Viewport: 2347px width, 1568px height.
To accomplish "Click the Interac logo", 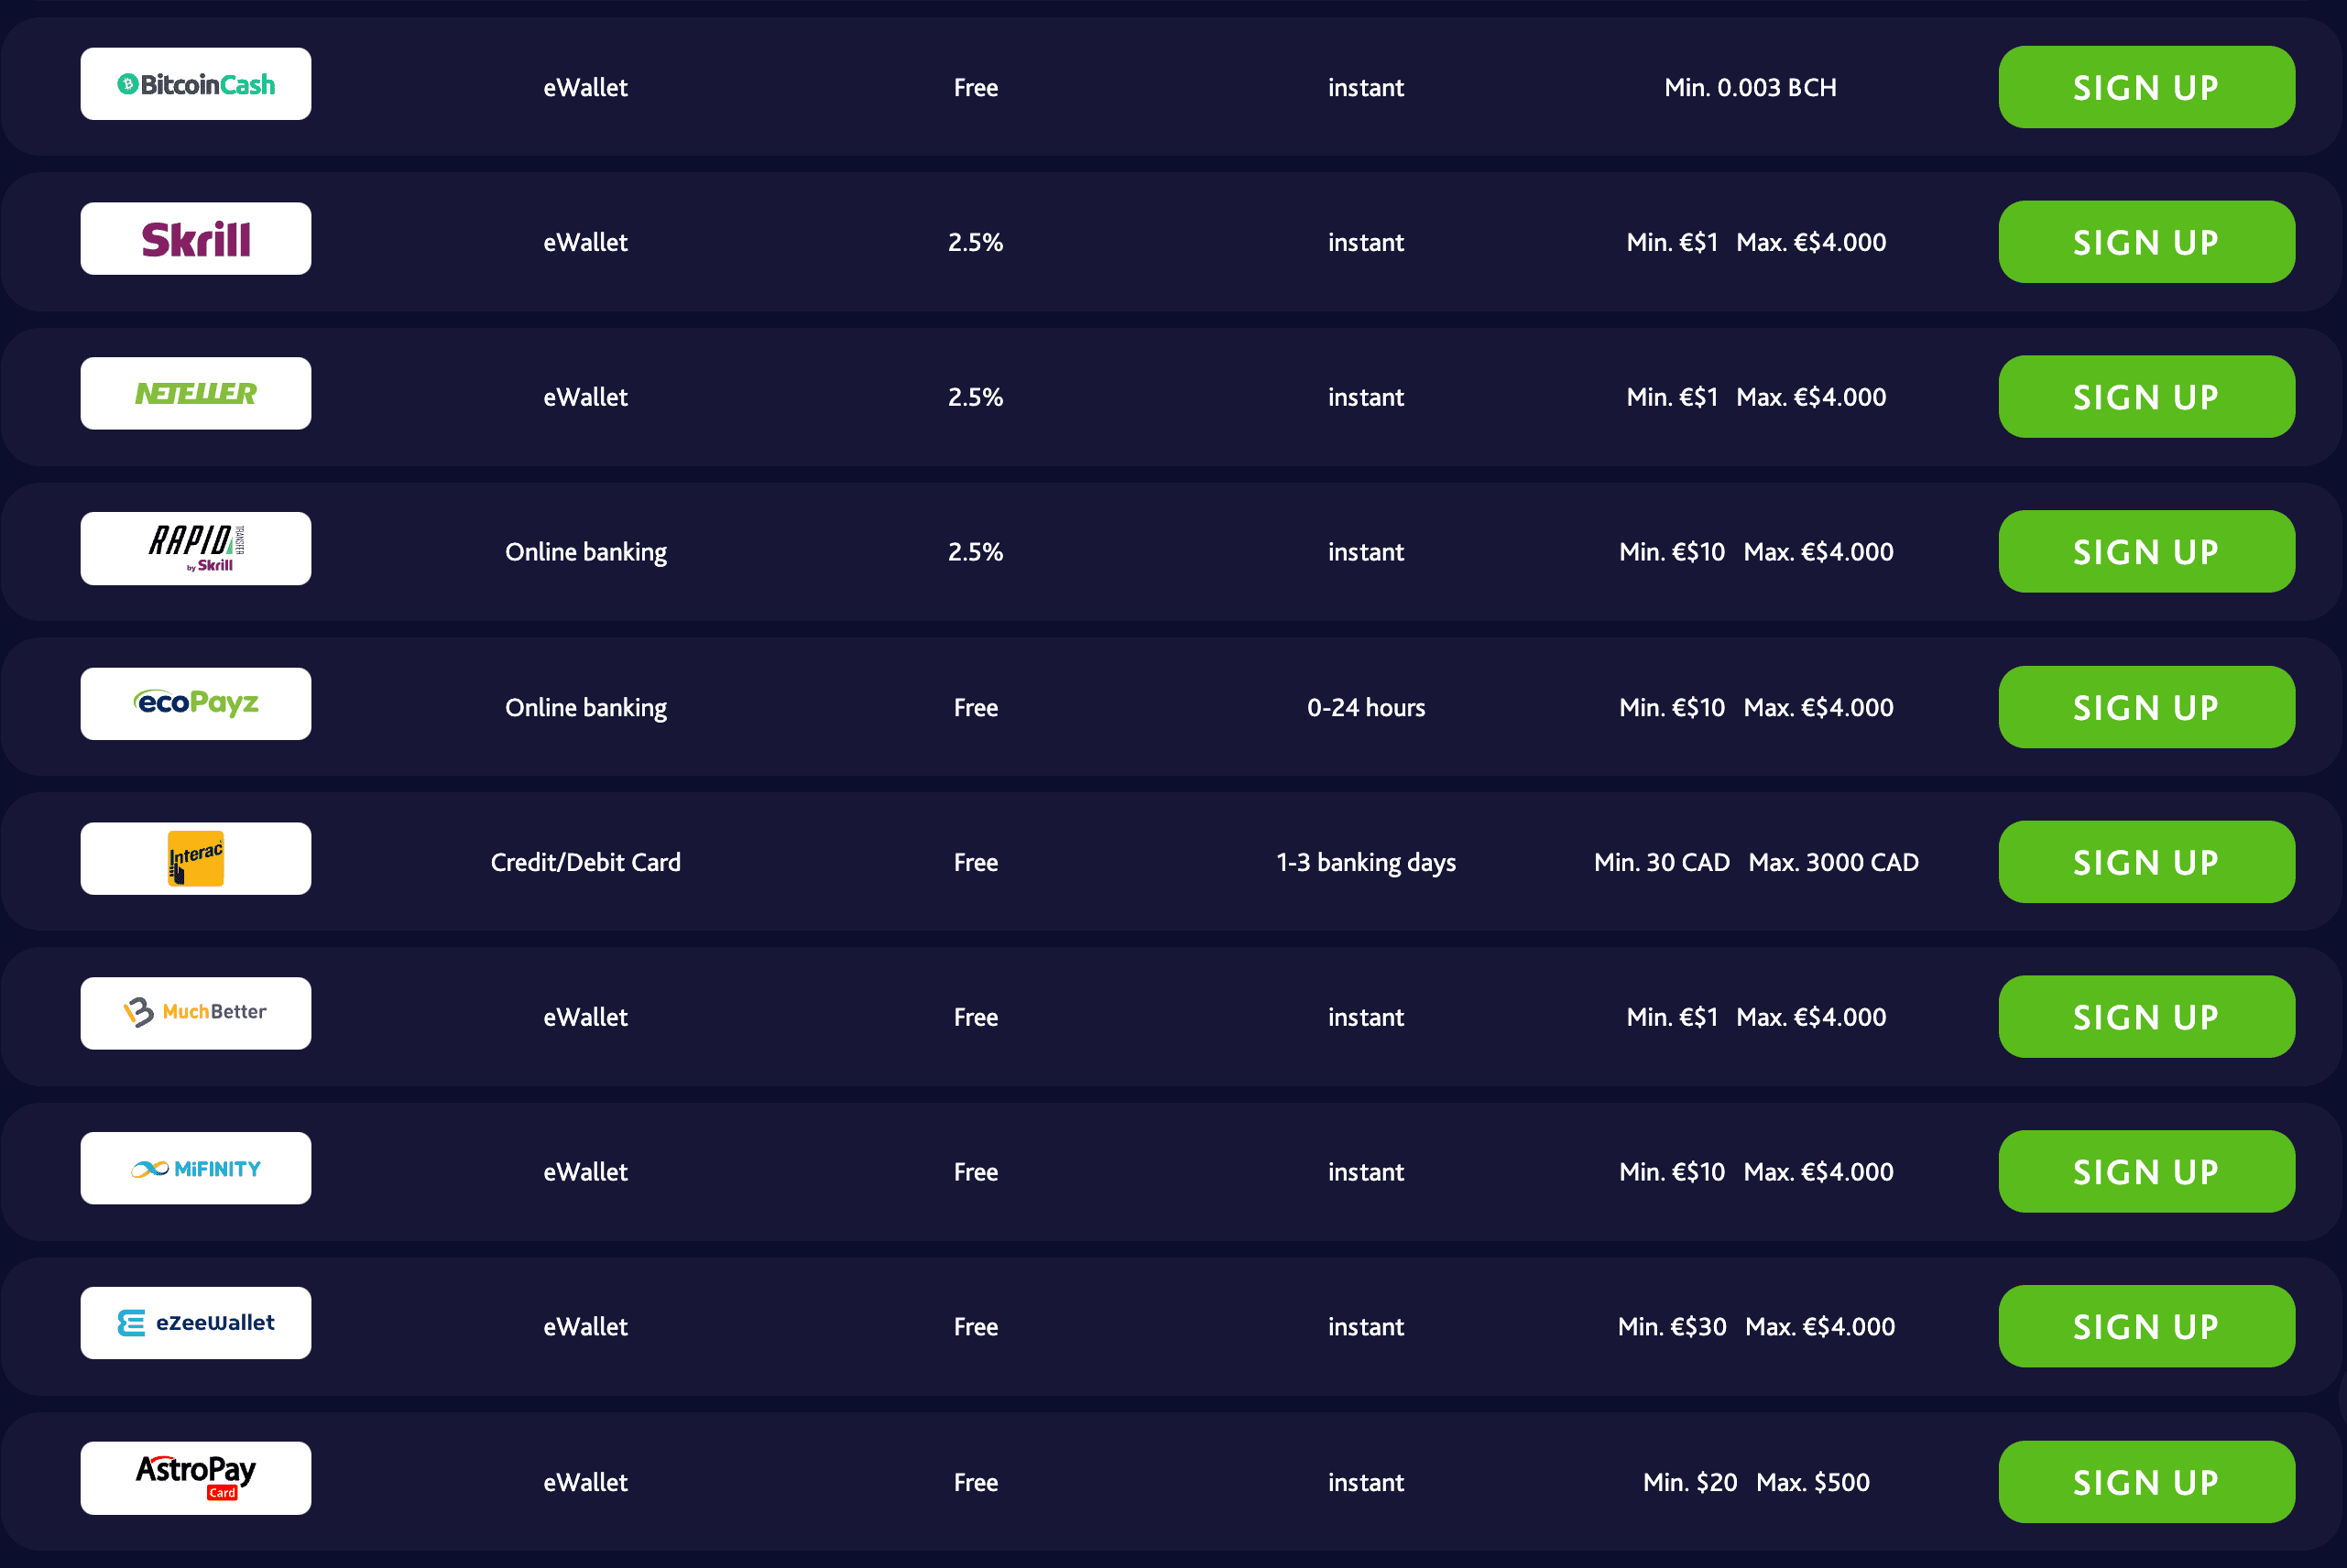I will coord(196,859).
